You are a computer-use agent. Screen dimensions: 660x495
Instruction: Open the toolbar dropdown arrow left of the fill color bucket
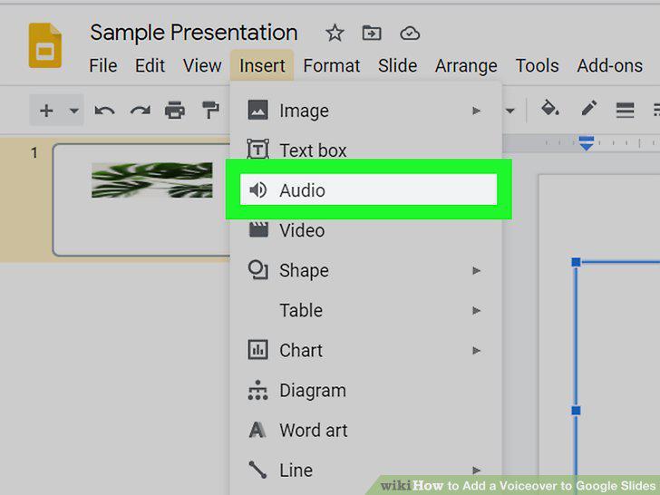pyautogui.click(x=510, y=111)
